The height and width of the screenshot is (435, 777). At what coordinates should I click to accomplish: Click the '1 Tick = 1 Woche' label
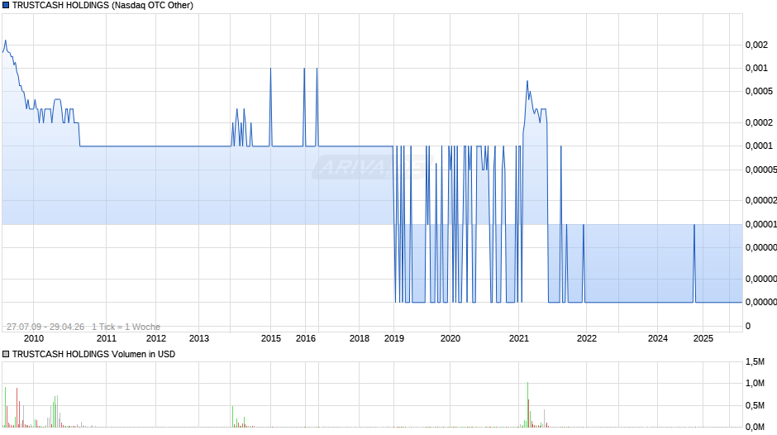(x=126, y=327)
